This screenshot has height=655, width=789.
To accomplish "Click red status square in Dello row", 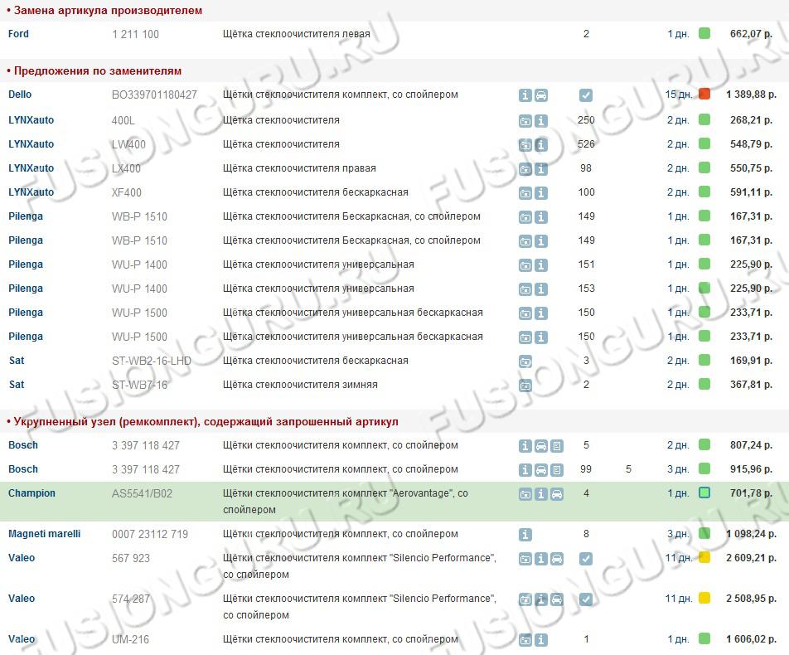I will click(704, 95).
